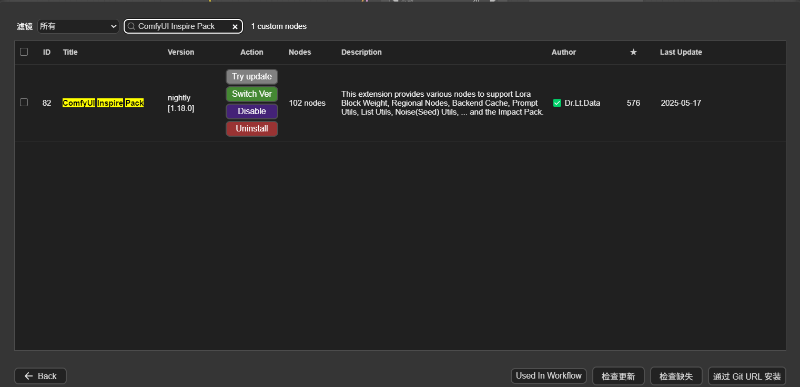
Task: Click the ID value 82
Action: [47, 103]
